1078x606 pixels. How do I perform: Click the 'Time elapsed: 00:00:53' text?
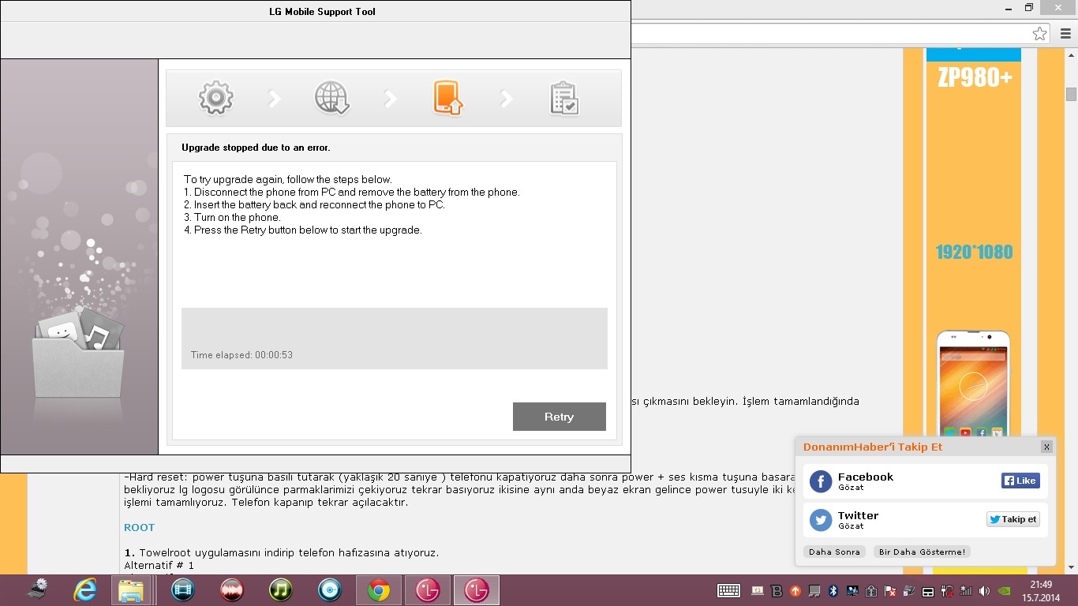point(241,355)
